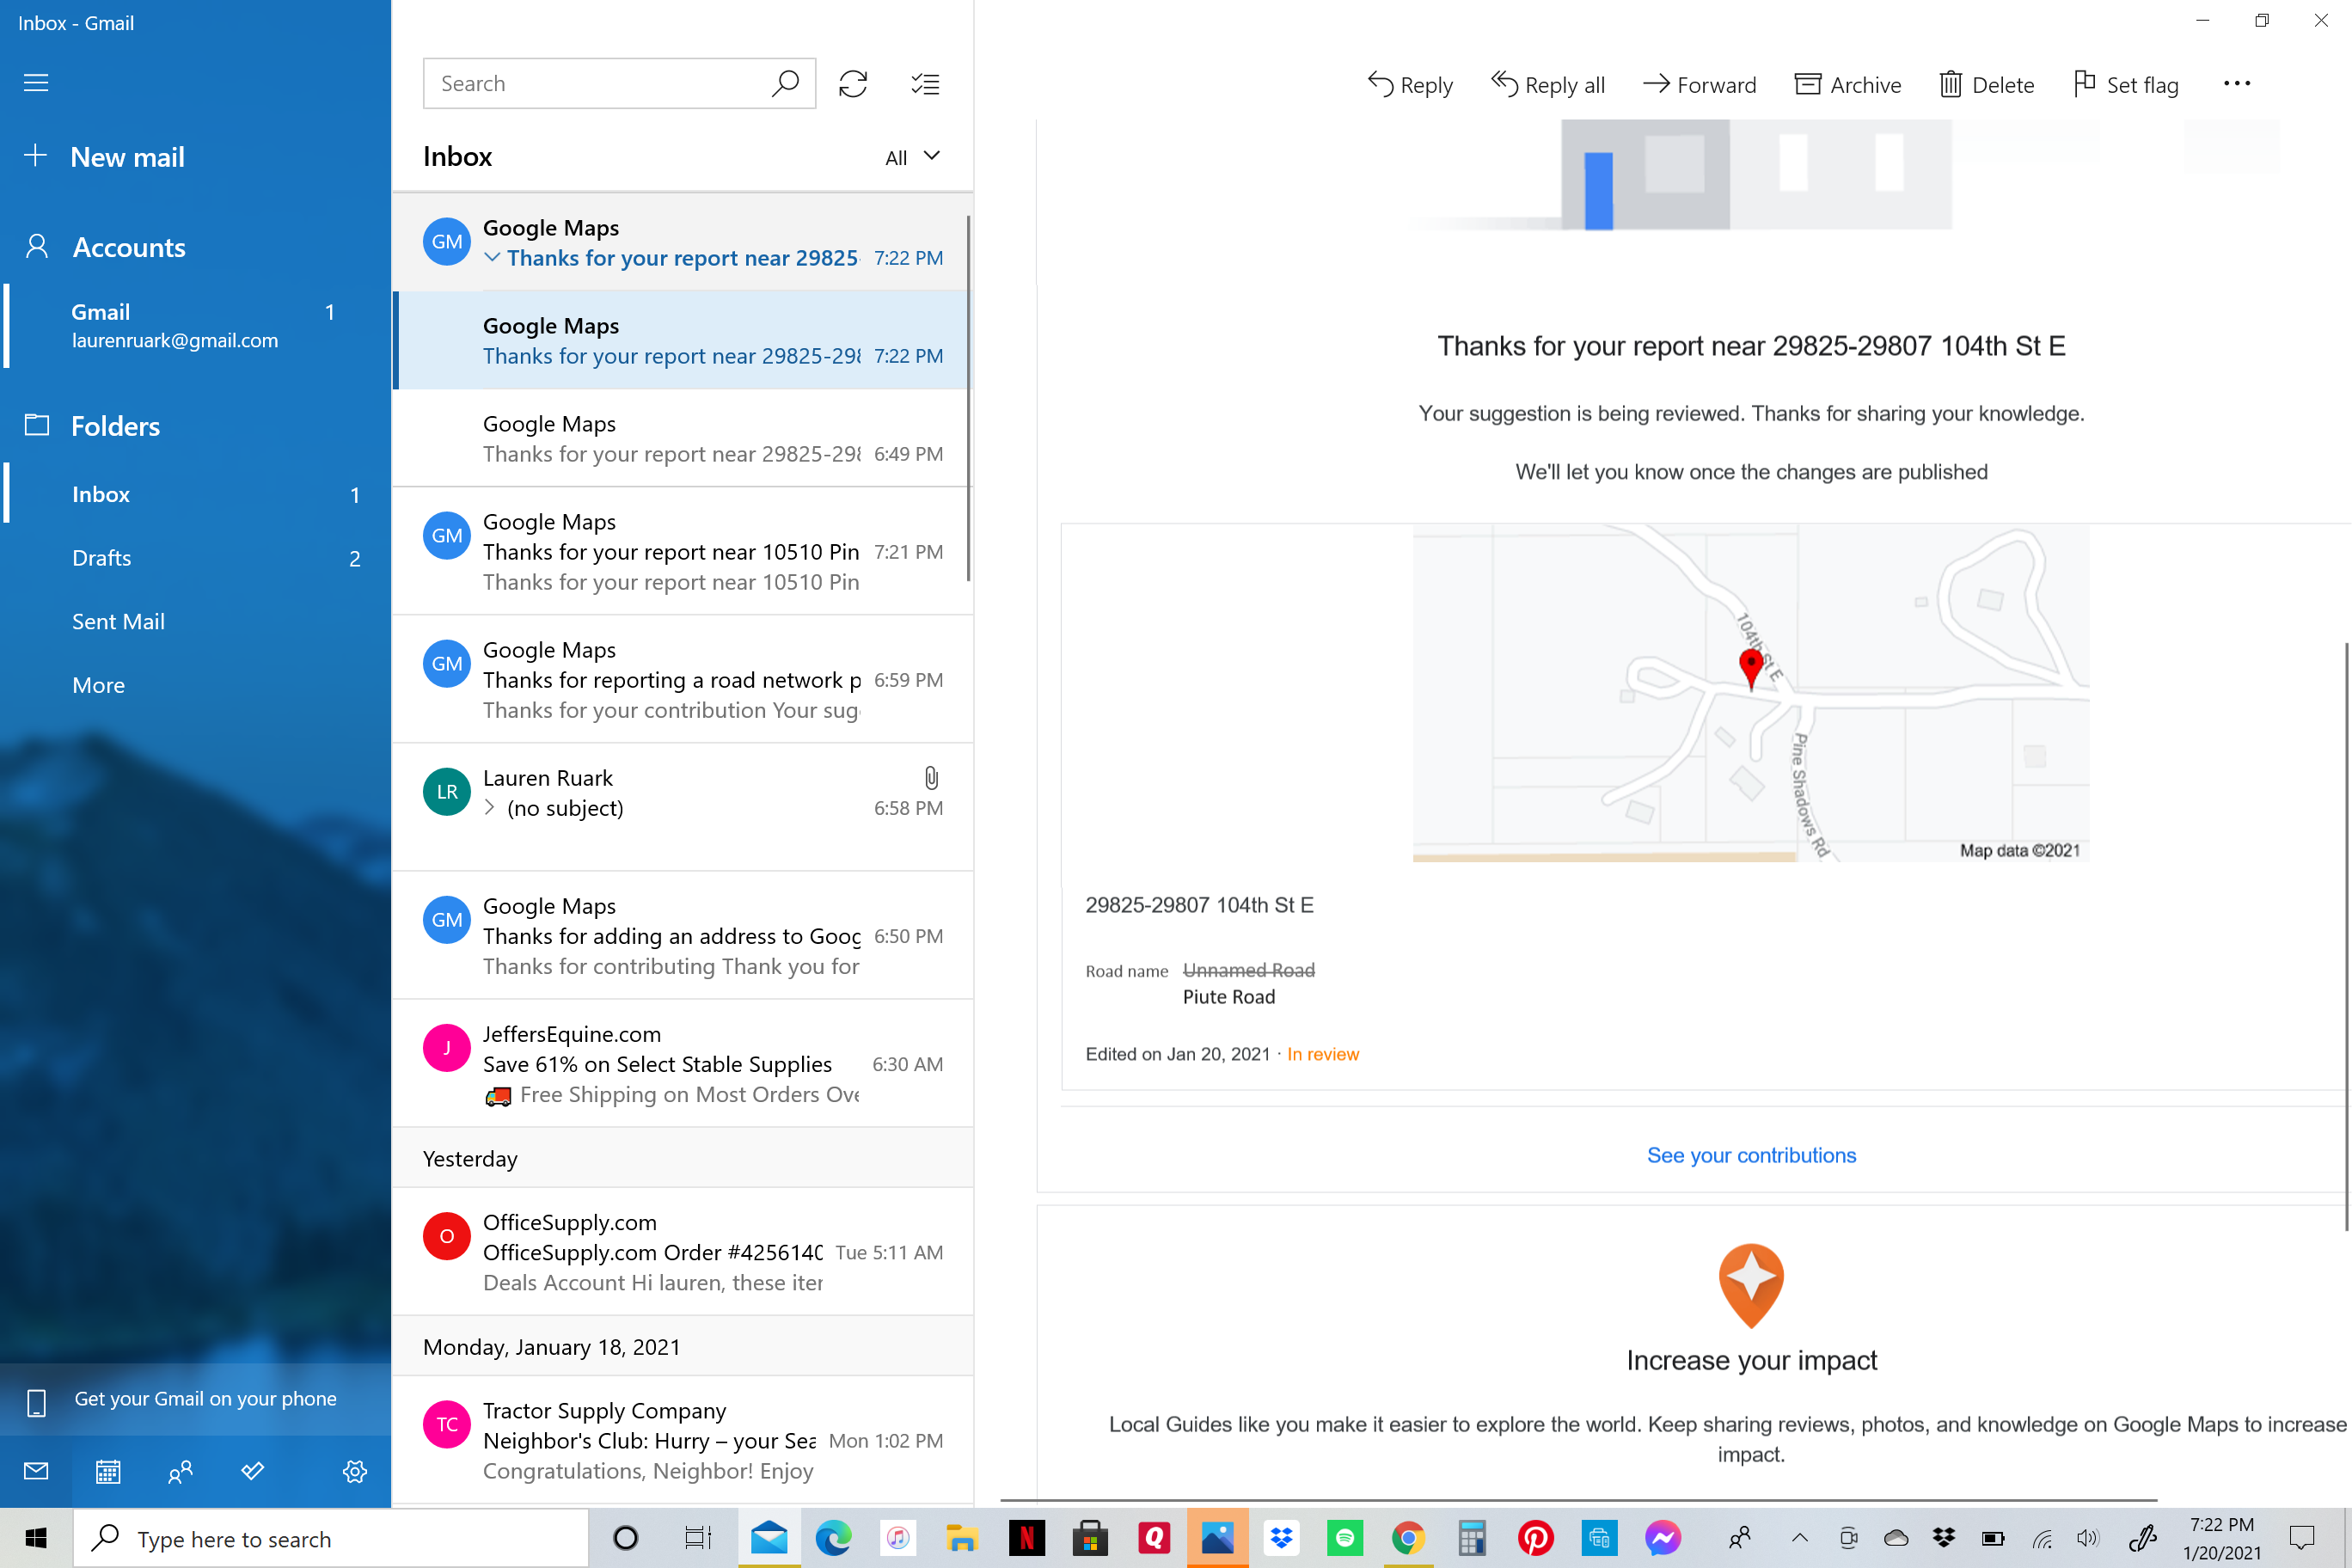Open the paperclip attachment on Lauren Ruark's email
Image resolution: width=2352 pixels, height=1568 pixels.
pos(929,779)
